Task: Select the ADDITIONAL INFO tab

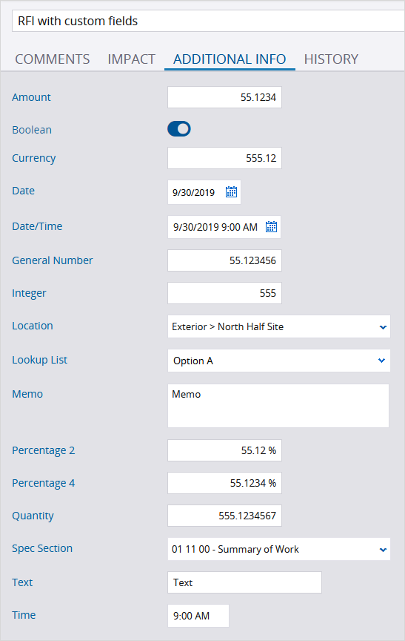Action: tap(230, 59)
